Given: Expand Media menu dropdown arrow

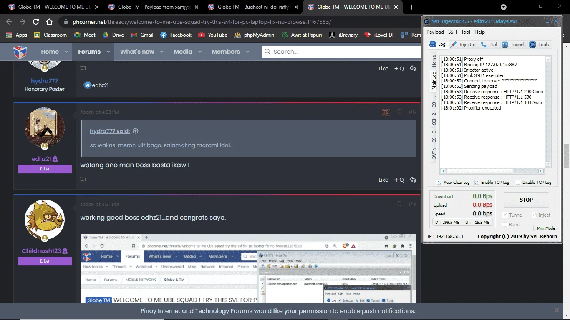Looking at the screenshot, I should pos(200,52).
